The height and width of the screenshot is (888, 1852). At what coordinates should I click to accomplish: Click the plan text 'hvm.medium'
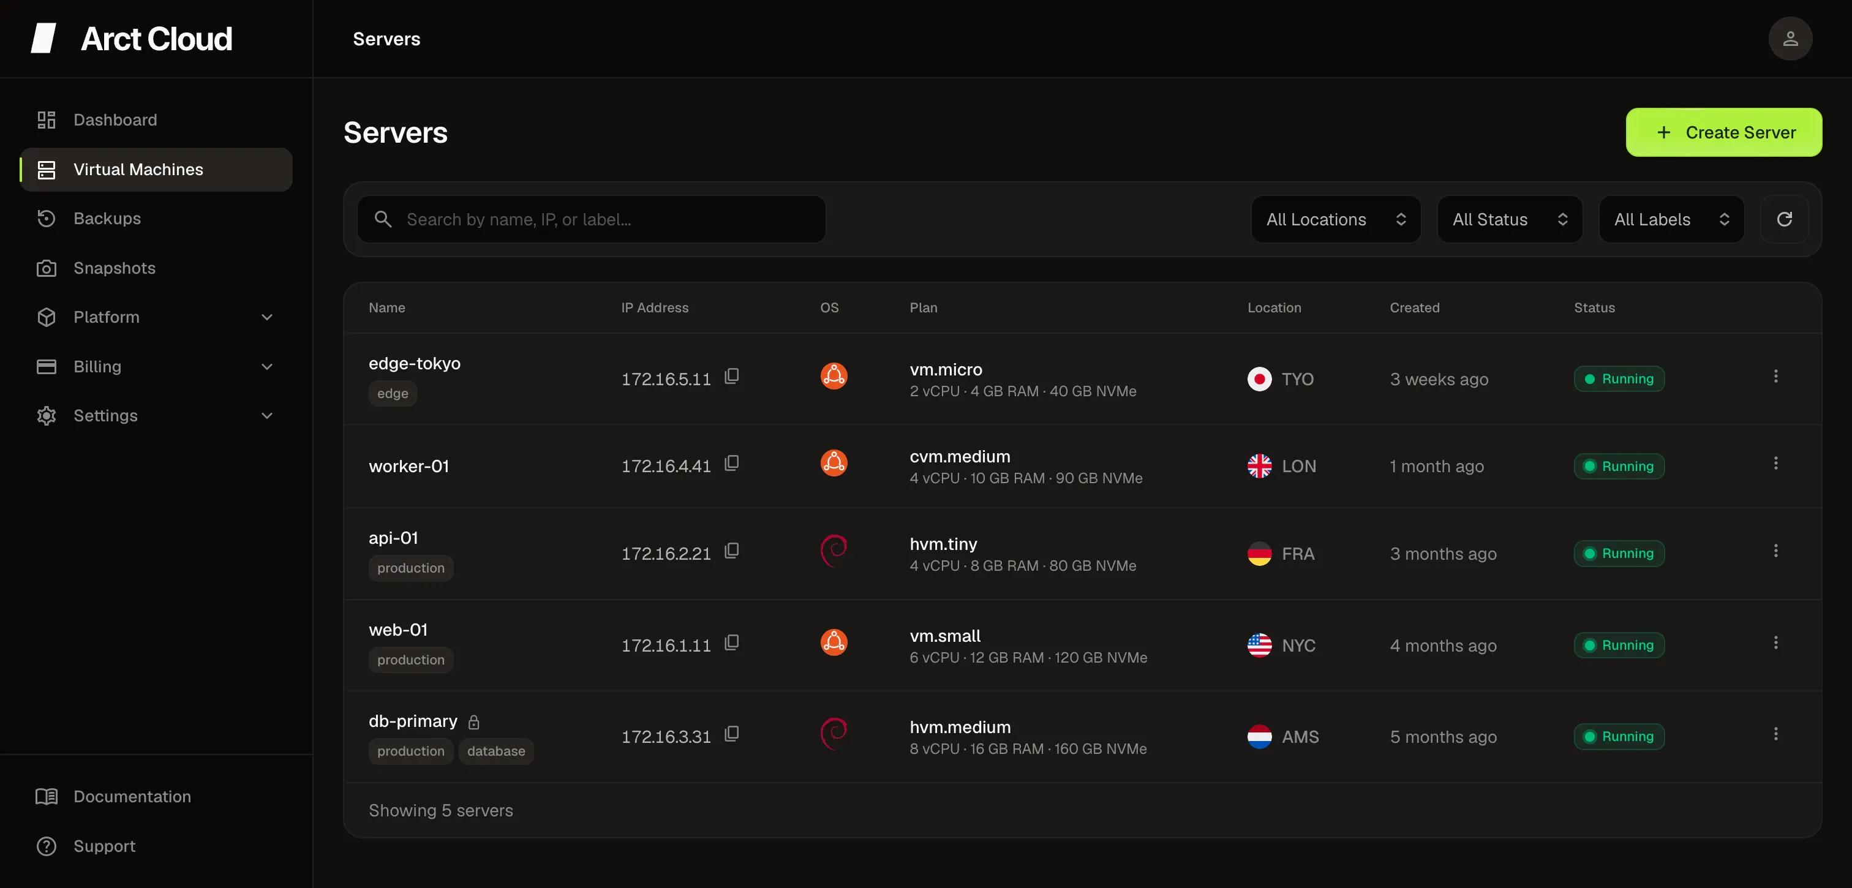960,728
